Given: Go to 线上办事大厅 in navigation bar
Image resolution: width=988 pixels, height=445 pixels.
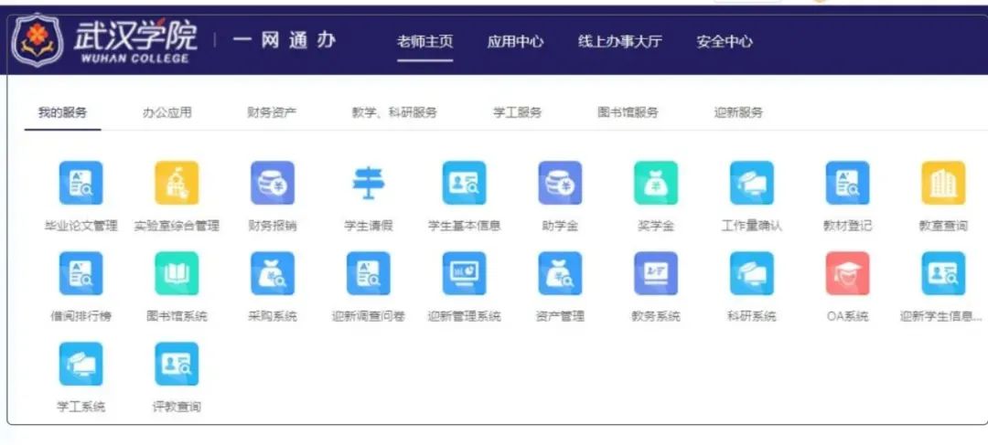Looking at the screenshot, I should 619,41.
